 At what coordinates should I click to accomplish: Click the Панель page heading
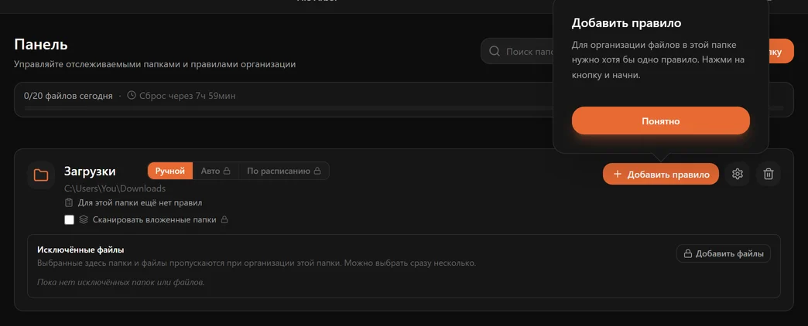[x=41, y=44]
